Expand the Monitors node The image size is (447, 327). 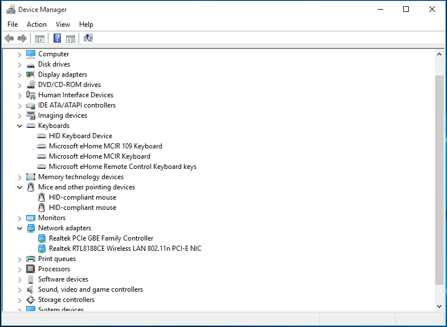[x=19, y=218]
